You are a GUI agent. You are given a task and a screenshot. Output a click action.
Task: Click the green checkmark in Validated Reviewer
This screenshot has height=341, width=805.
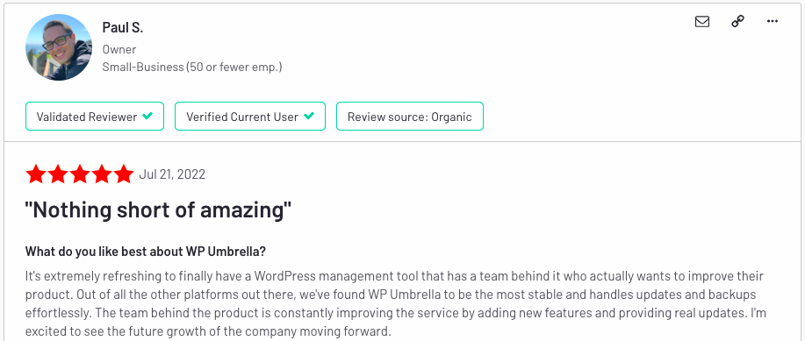click(147, 117)
